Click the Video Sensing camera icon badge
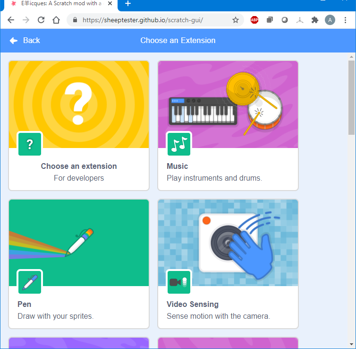Viewport: 356px width, 349px height. 179,282
